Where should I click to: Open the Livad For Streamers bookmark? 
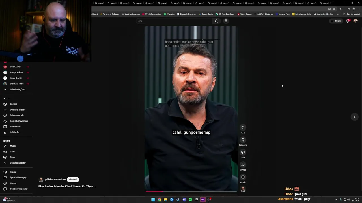[131, 14]
